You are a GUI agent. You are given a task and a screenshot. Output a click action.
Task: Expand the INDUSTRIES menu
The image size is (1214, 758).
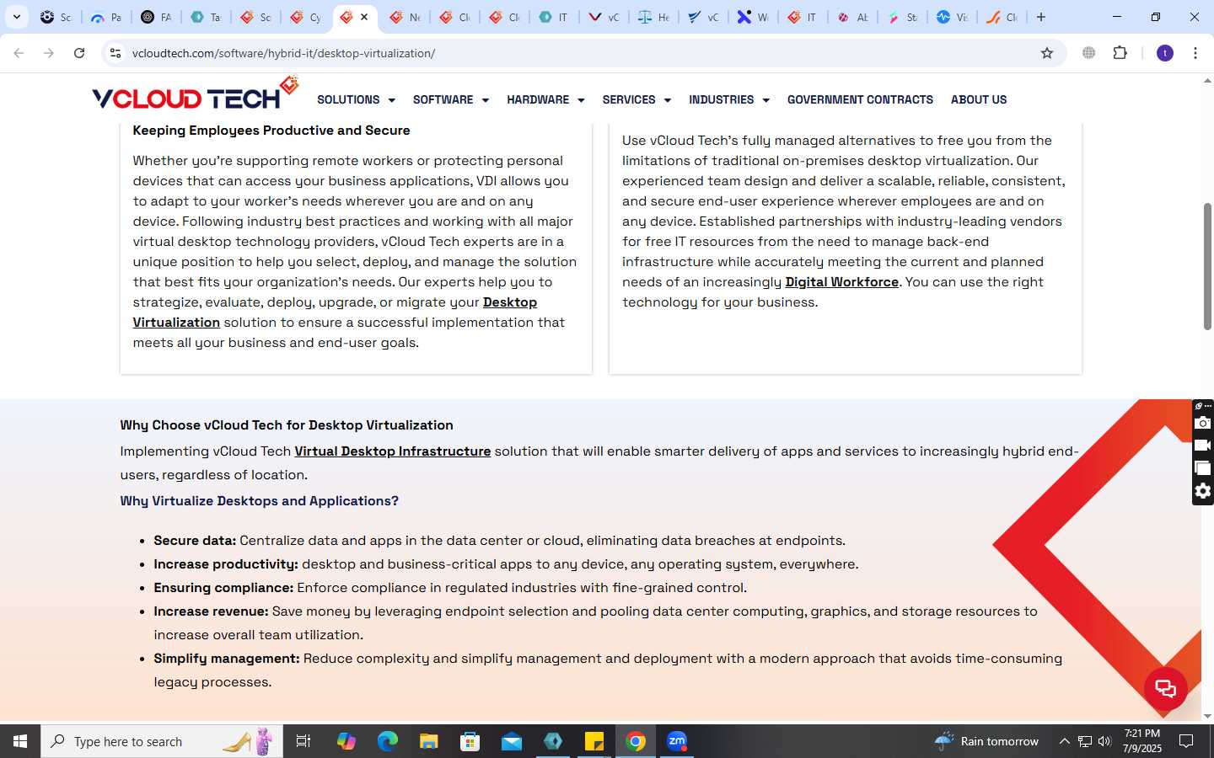[729, 99]
